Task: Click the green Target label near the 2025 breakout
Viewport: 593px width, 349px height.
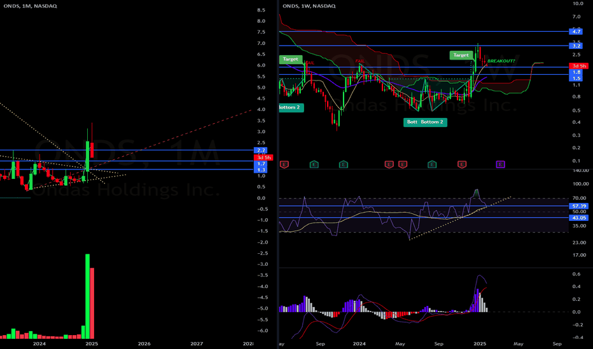Action: [461, 55]
